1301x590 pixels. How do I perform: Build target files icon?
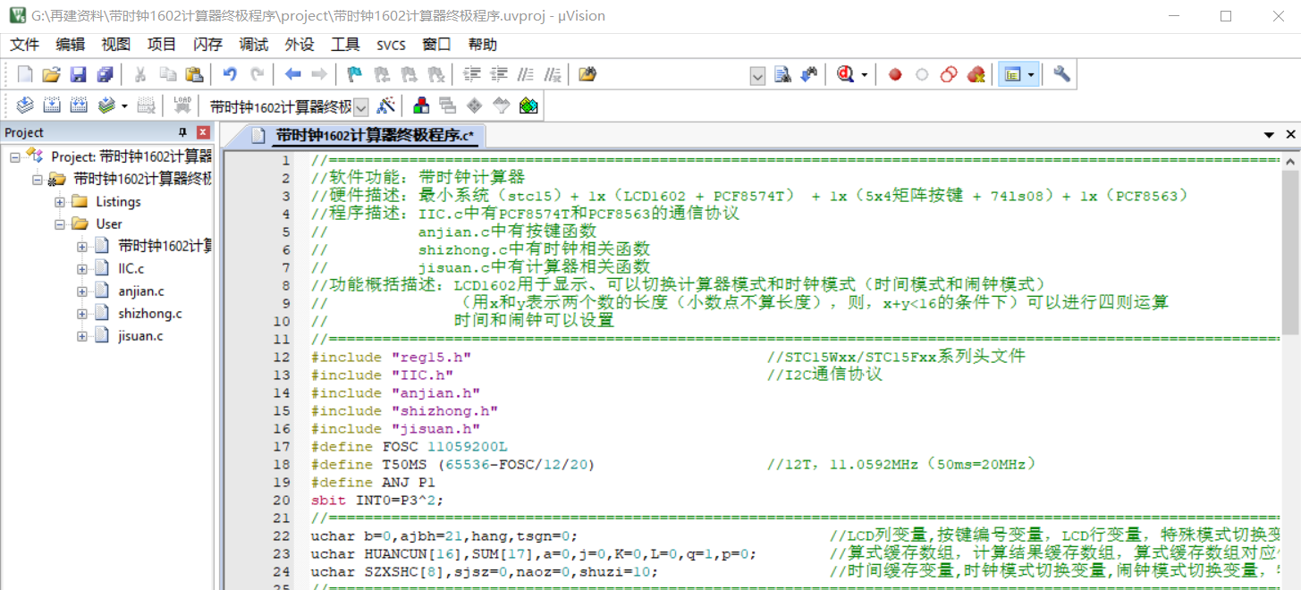point(52,105)
